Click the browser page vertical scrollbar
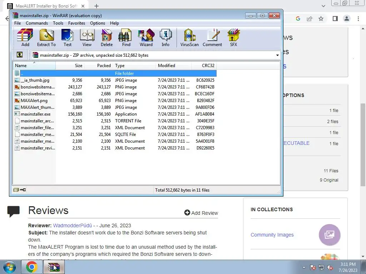The height and width of the screenshot is (274, 366). (x=363, y=144)
